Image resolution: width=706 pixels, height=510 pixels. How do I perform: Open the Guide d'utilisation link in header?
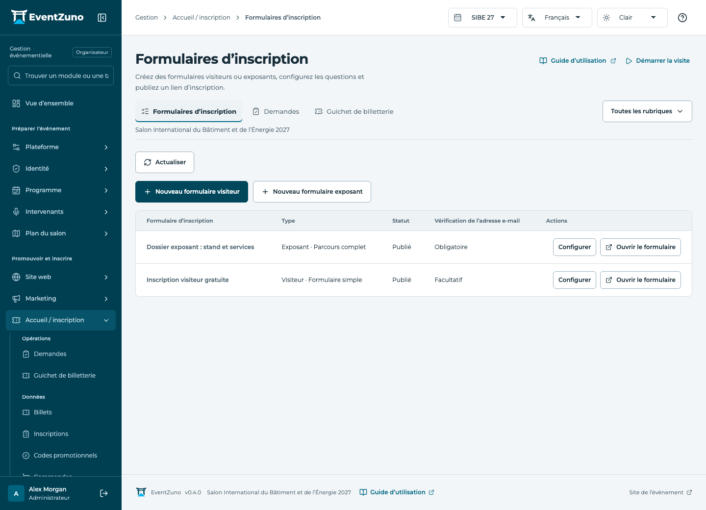pos(578,61)
